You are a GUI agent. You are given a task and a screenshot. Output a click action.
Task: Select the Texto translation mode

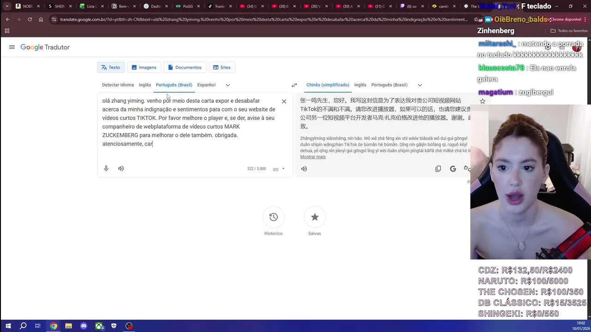pyautogui.click(x=111, y=67)
